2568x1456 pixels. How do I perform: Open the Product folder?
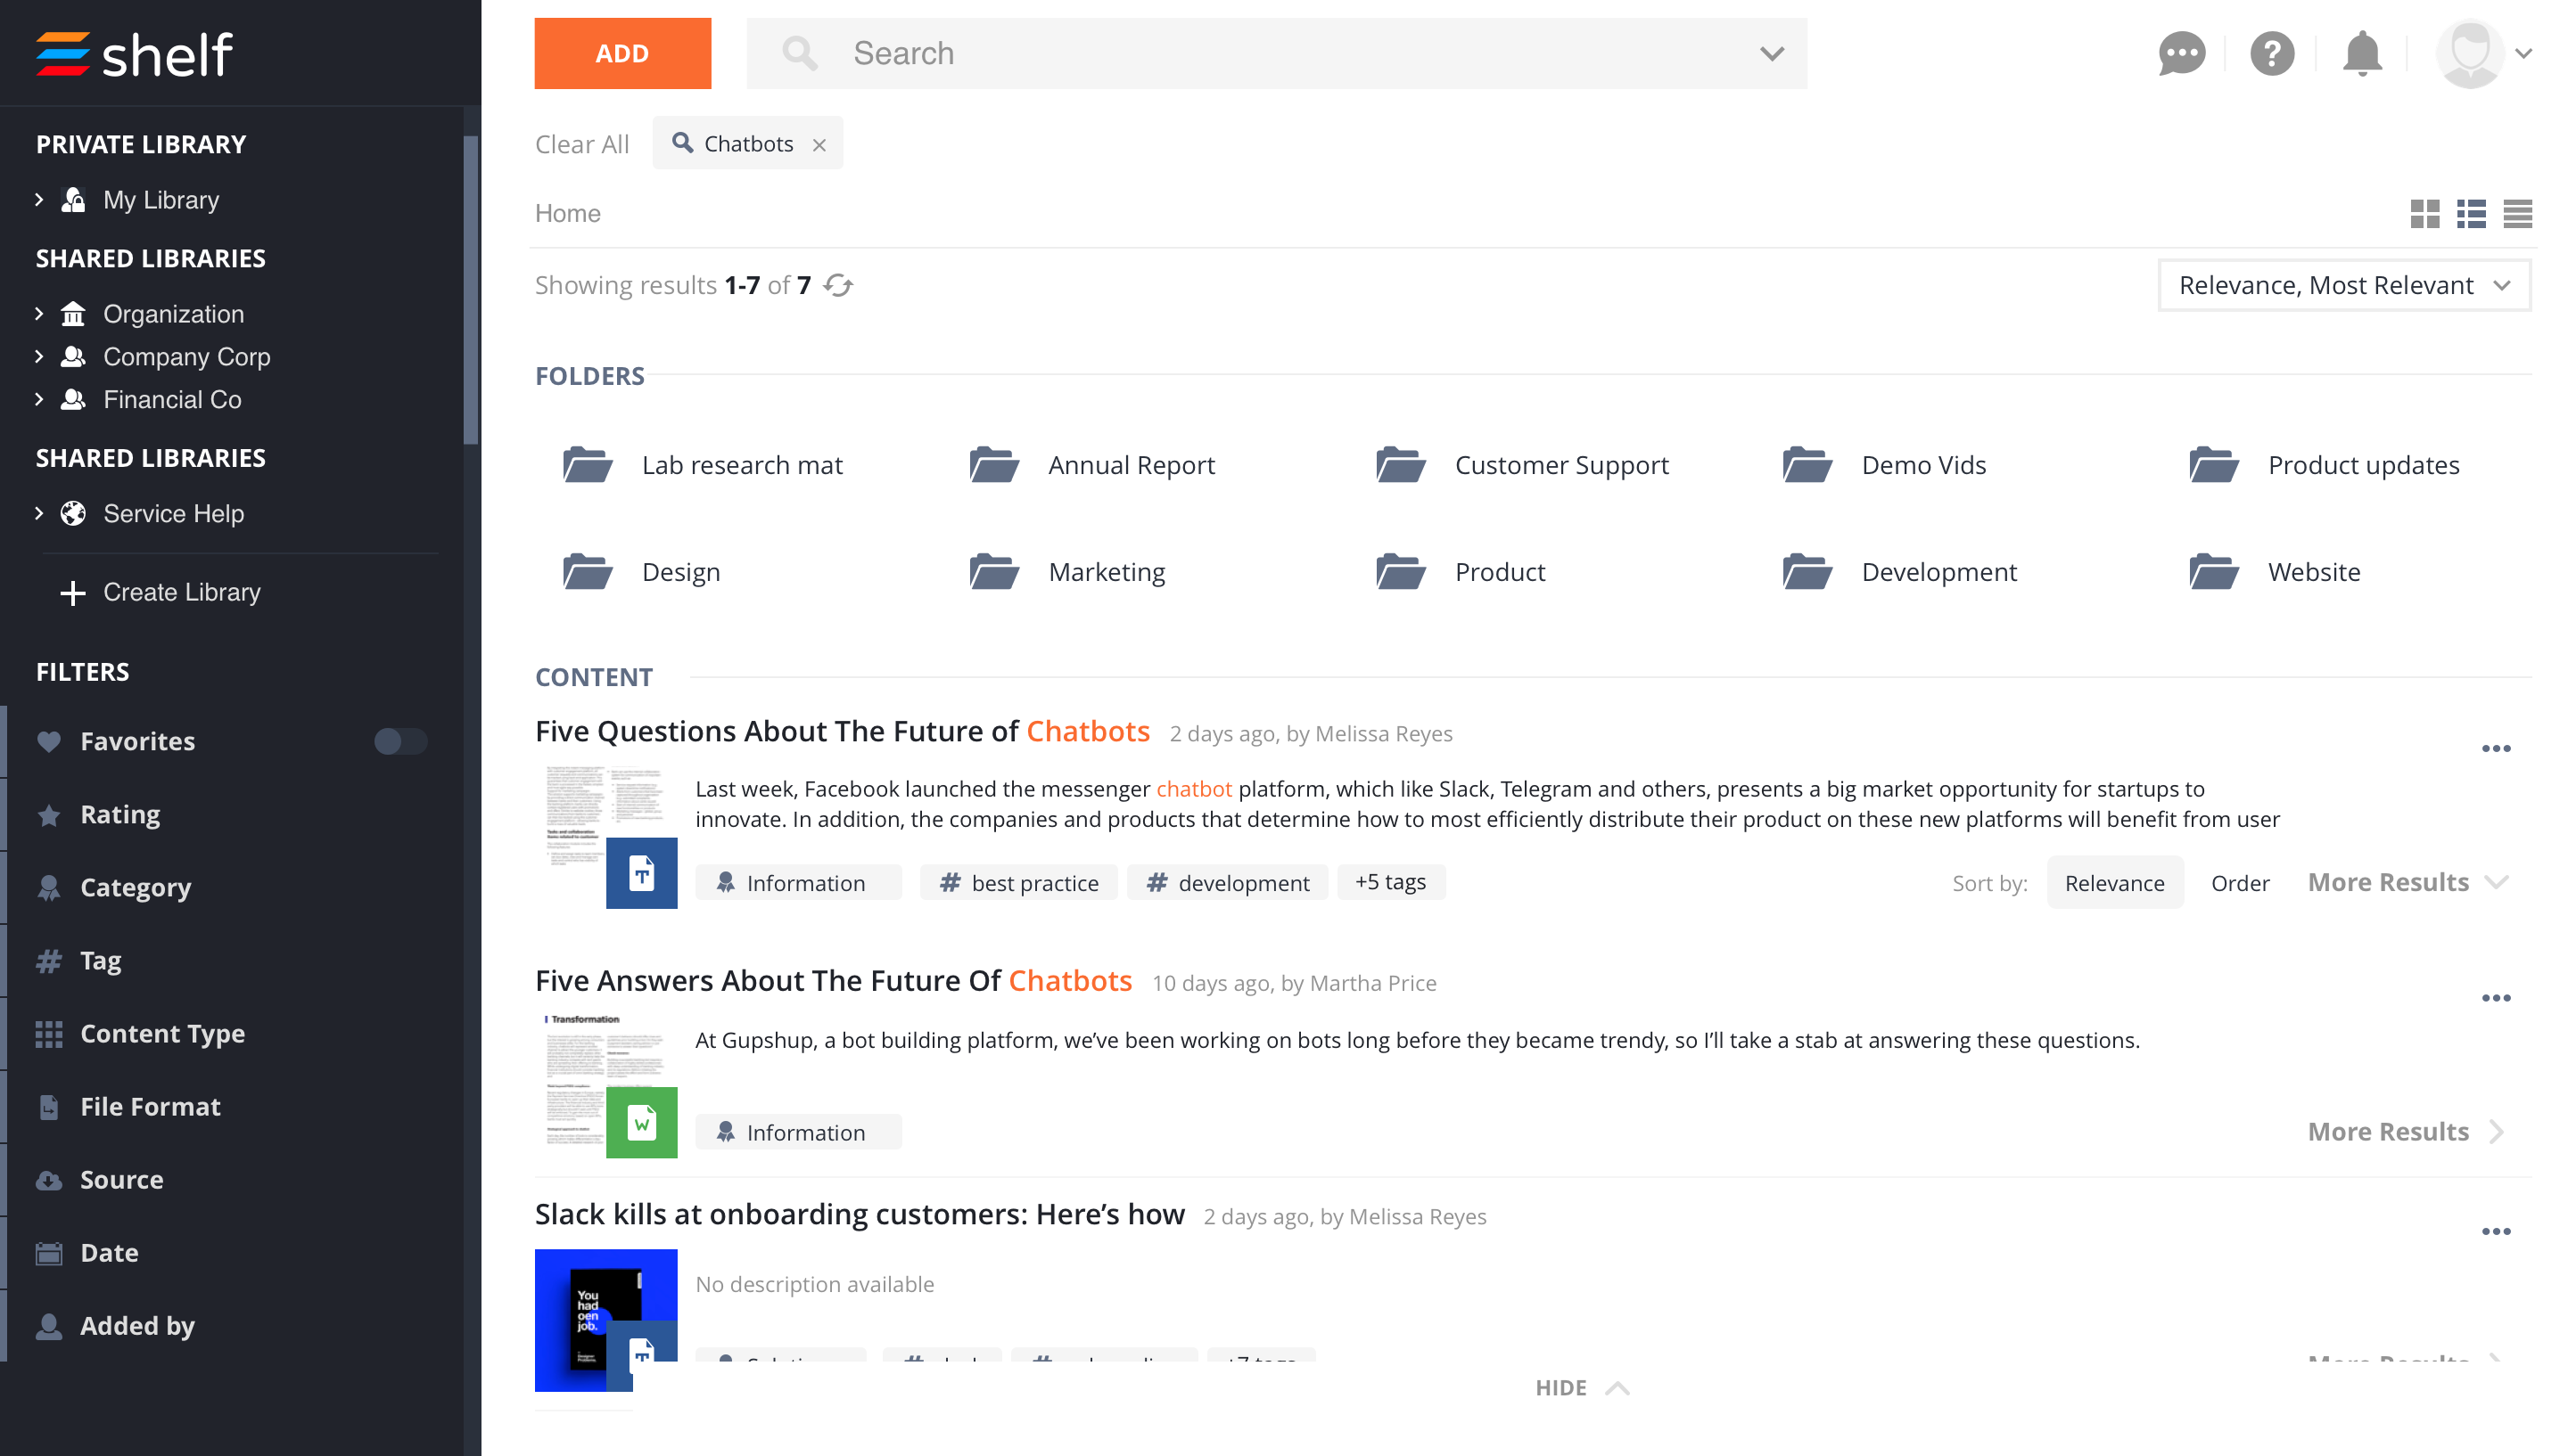tap(1460, 572)
